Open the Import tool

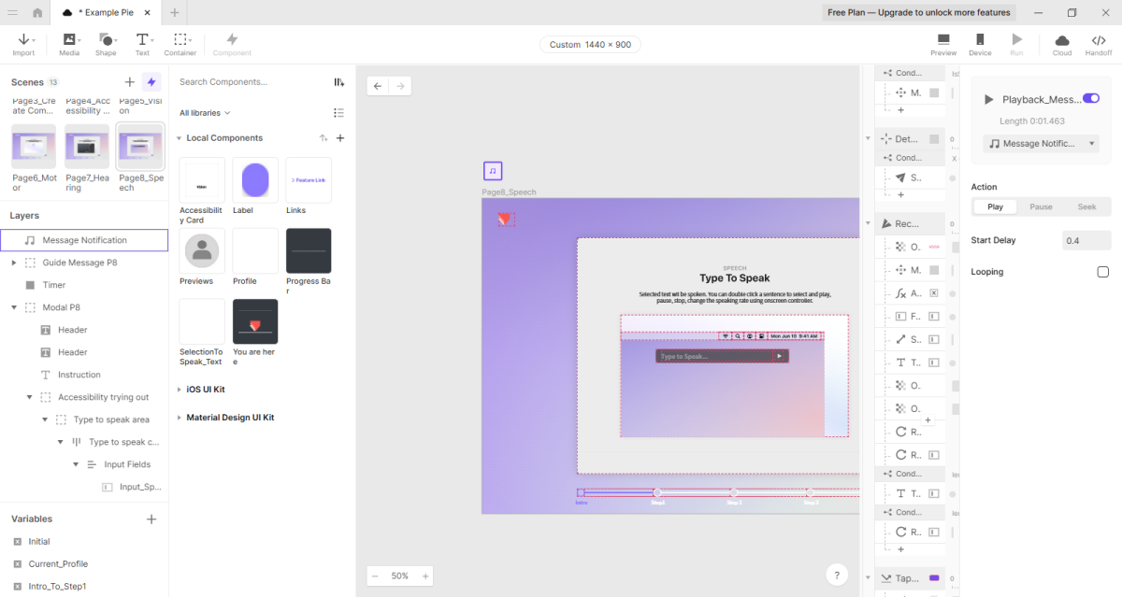(23, 44)
